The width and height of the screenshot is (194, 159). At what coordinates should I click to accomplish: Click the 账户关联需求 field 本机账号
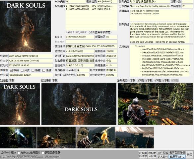pos(112,70)
